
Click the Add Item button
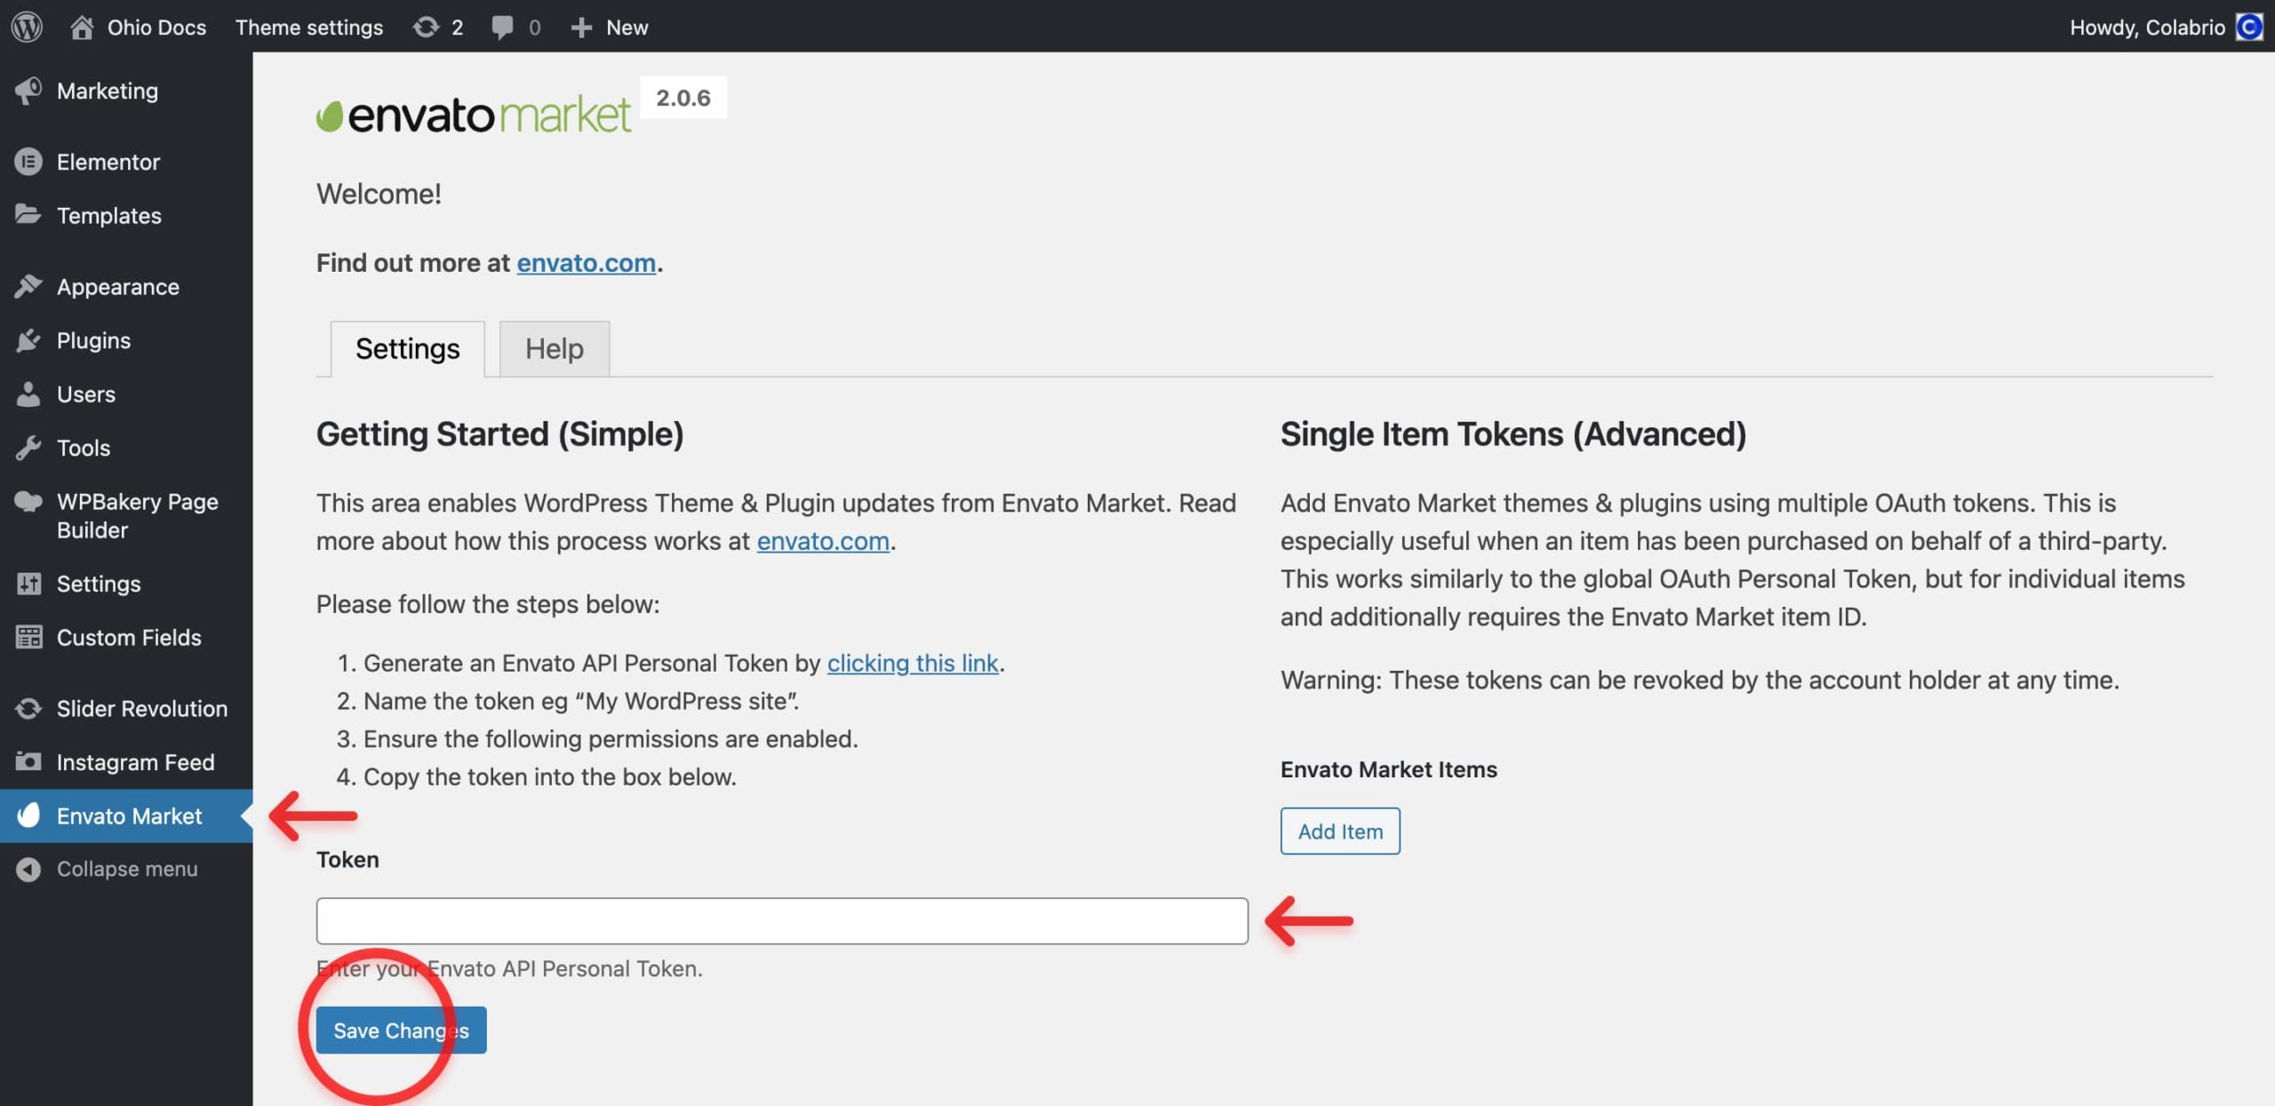click(x=1340, y=831)
